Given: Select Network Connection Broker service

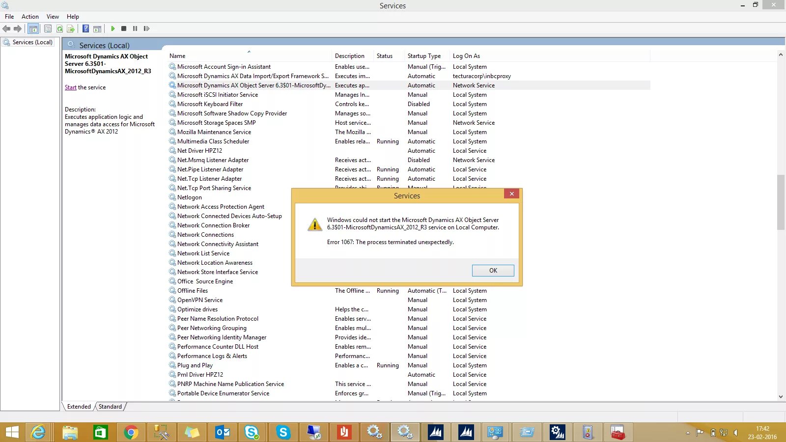Looking at the screenshot, I should tap(214, 225).
